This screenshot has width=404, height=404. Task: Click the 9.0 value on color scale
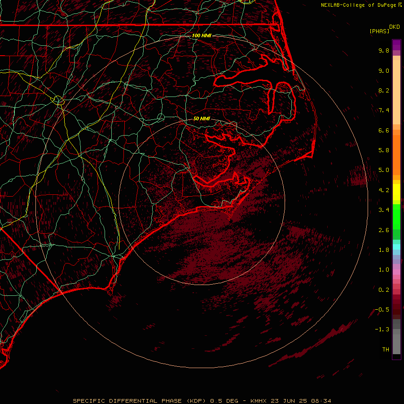tap(384, 70)
